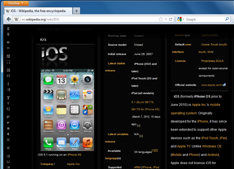Open the URL history dropdown arrow

166,19
